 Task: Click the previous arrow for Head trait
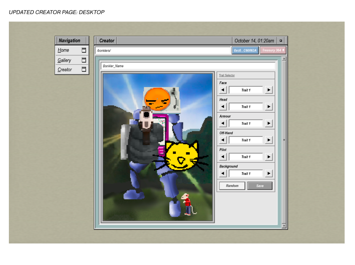click(223, 107)
